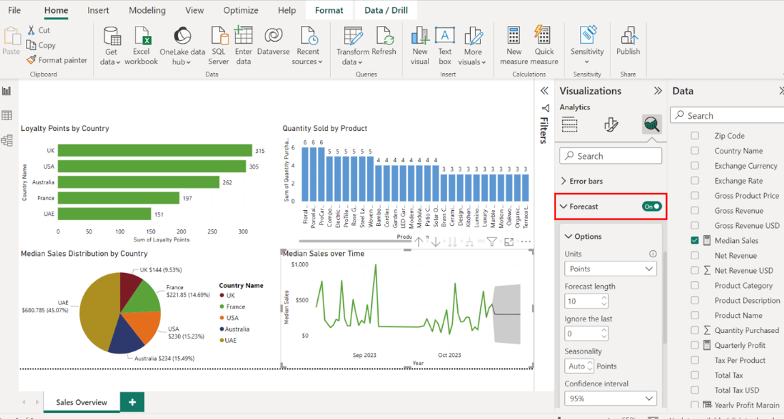Click the filter icon above line chart
This screenshot has height=419, width=784.
pyautogui.click(x=491, y=242)
